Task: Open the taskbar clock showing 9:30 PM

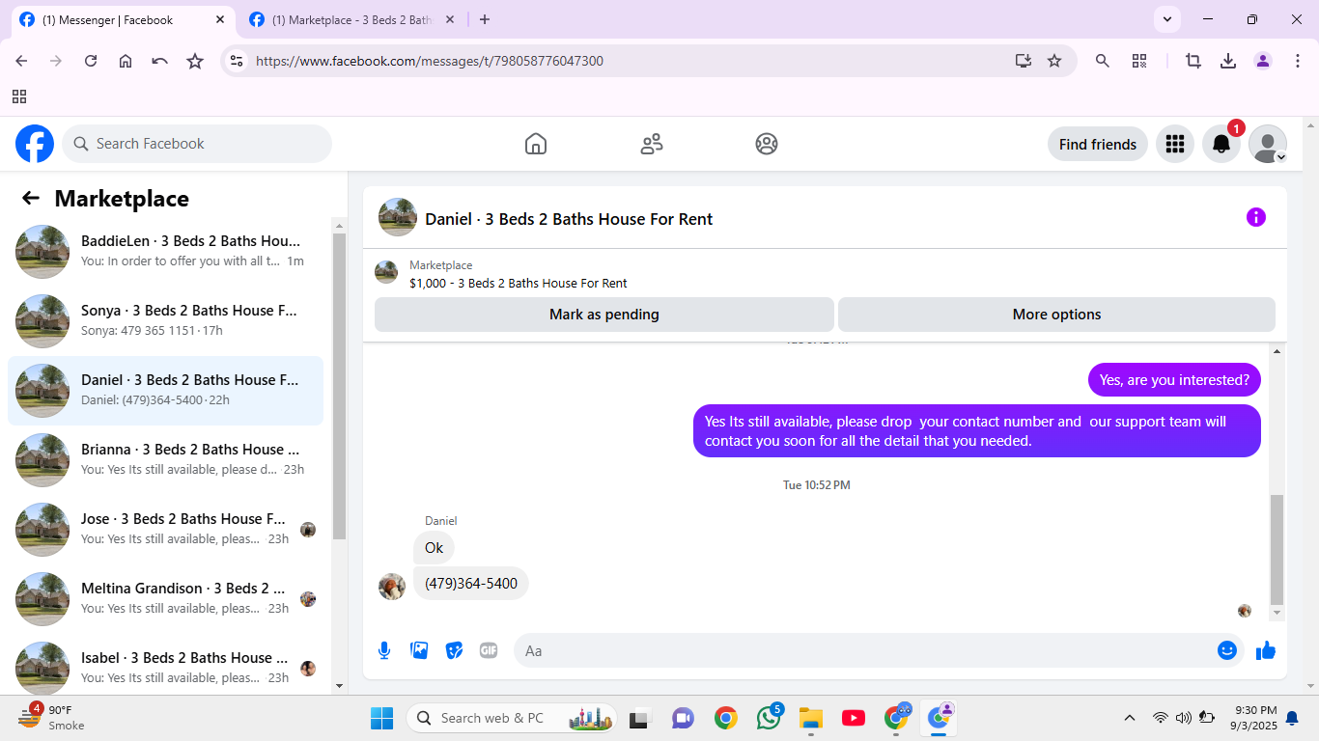Action: tap(1255, 718)
